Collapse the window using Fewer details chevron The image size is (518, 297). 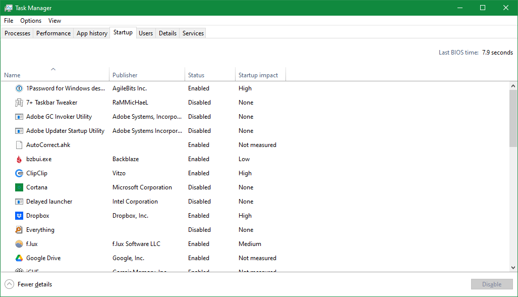click(x=9, y=284)
